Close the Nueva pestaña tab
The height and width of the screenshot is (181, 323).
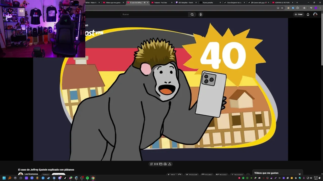pyautogui.click(x=220, y=3)
